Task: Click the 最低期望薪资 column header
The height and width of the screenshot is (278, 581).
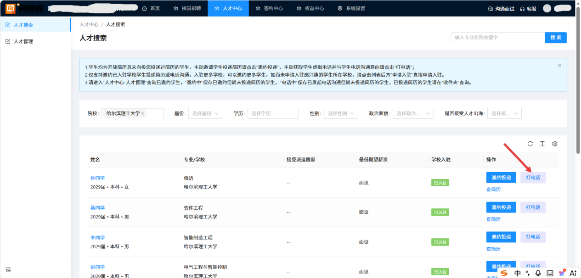Action: pyautogui.click(x=373, y=160)
